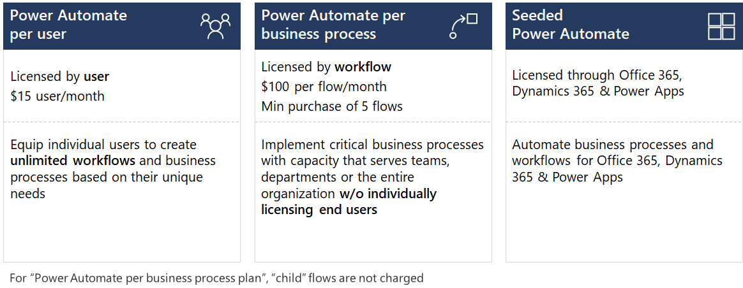Image resolution: width=743 pixels, height=288 pixels.
Task: Click 'Implement critical business processes' description
Action: point(372,145)
